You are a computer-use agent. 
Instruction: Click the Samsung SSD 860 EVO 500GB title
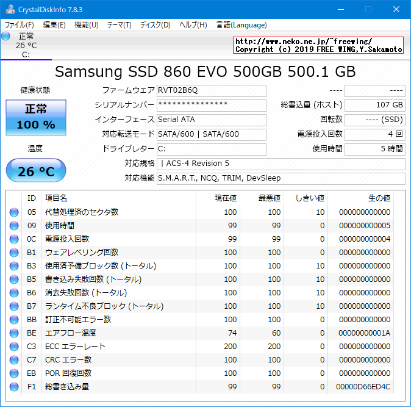205,71
